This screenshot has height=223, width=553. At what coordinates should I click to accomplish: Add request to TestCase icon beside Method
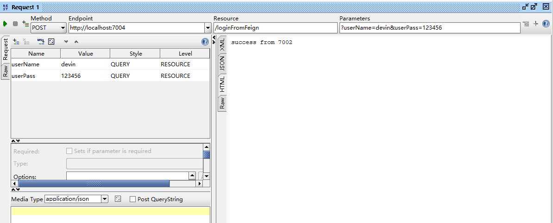point(25,24)
